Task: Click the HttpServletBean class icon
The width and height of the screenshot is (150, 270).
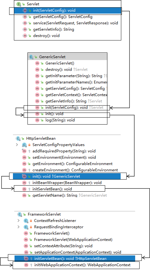Action: 18,138
